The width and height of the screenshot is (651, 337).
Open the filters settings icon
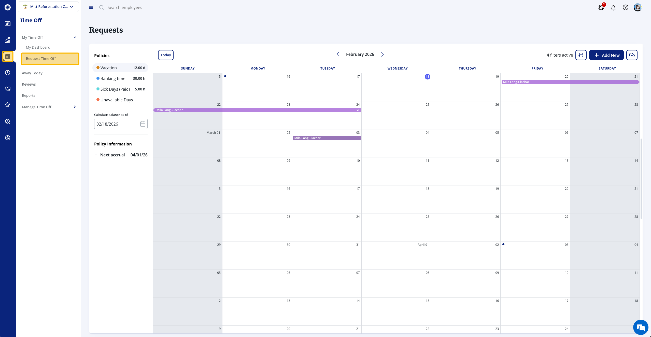(x=581, y=55)
